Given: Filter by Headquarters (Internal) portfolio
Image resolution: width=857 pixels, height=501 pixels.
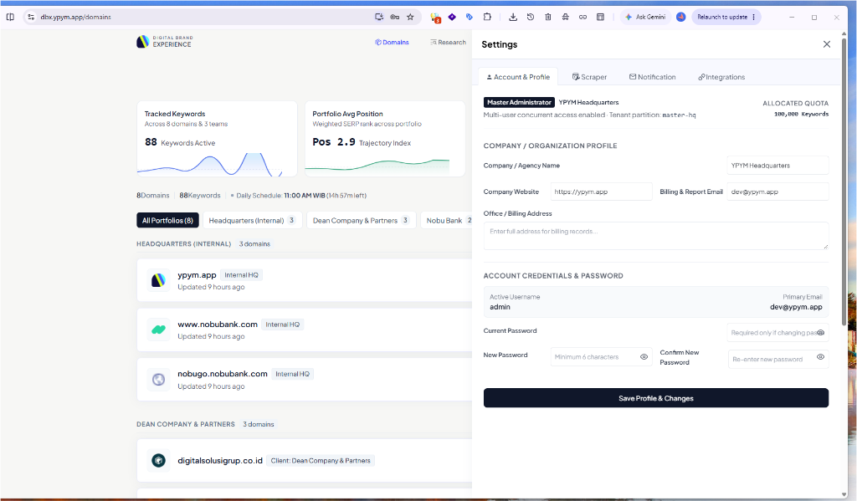Looking at the screenshot, I should tap(252, 220).
